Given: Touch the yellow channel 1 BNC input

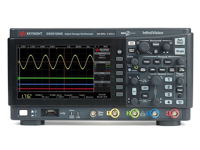Looking at the screenshot, I should click(x=115, y=113).
